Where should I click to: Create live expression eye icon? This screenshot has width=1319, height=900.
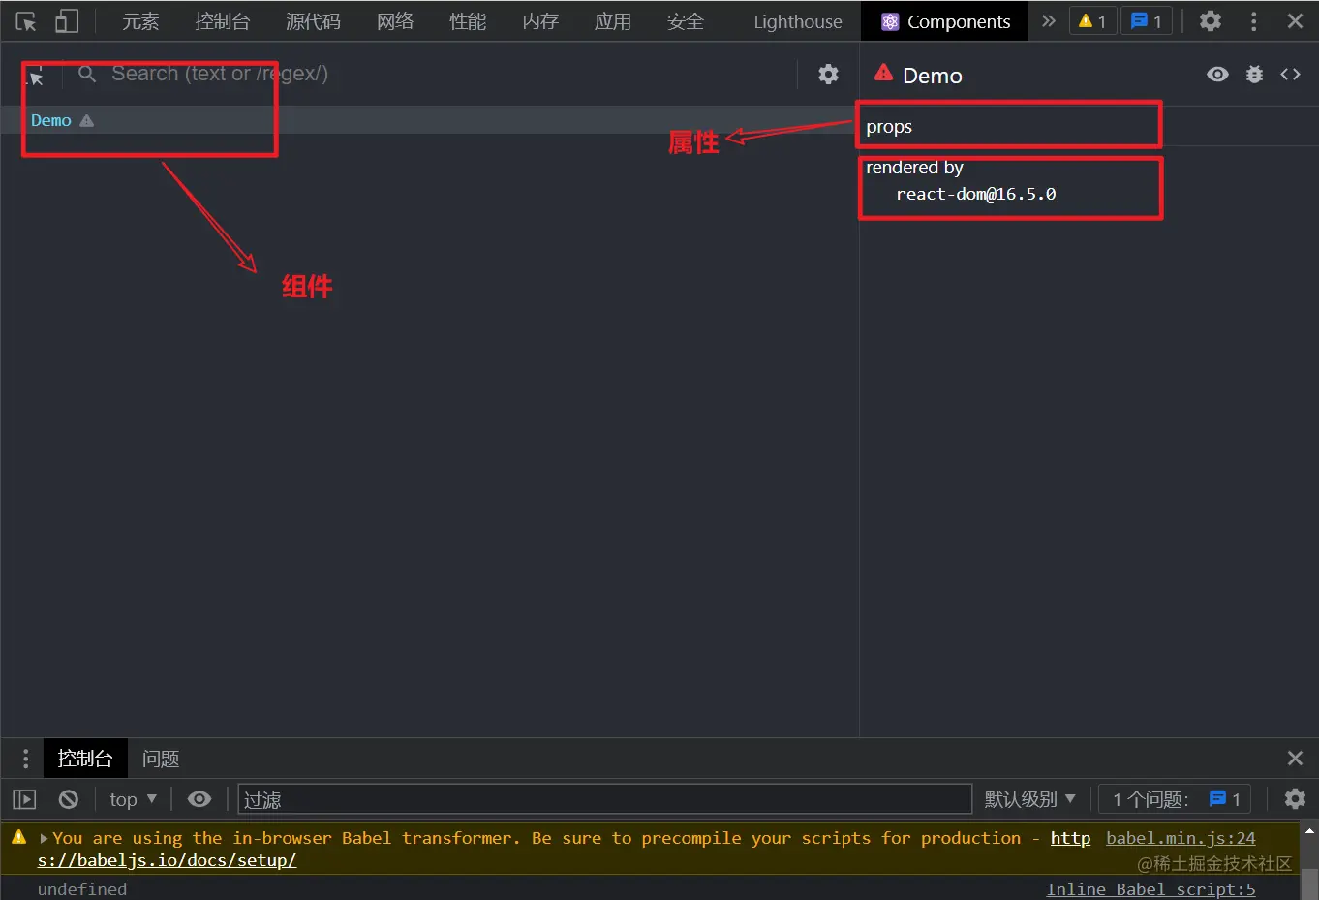[199, 799]
